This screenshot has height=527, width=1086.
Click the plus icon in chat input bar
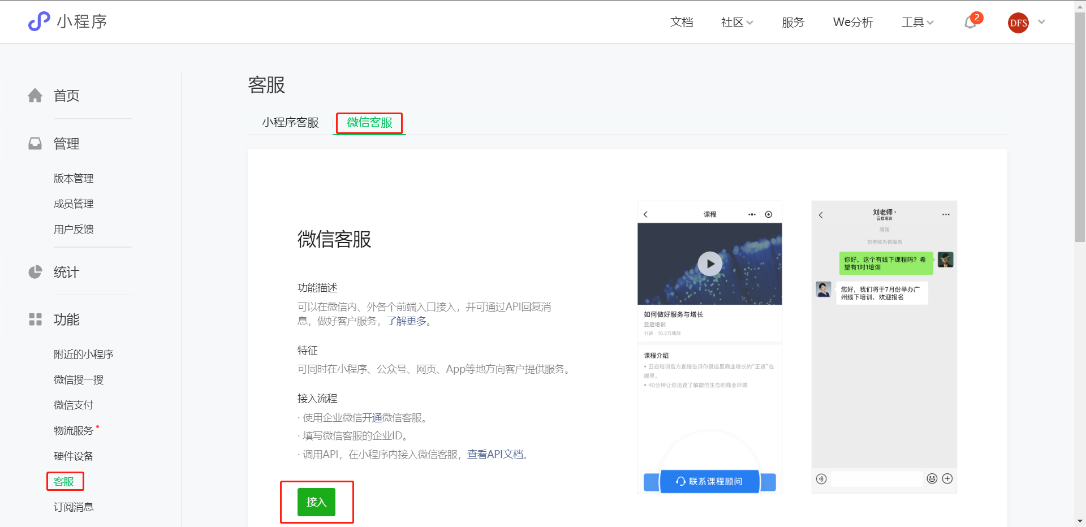click(947, 479)
